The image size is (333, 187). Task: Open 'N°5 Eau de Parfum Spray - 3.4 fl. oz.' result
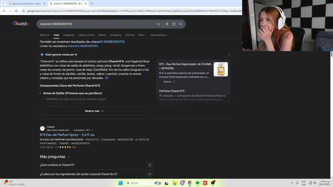click(x=67, y=135)
